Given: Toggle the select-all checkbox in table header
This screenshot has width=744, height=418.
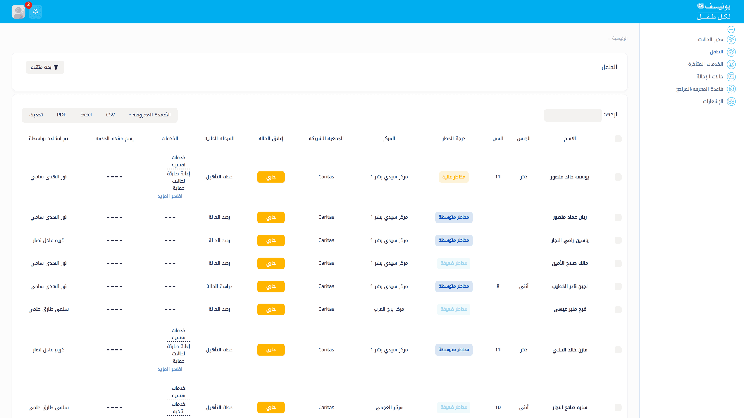Looking at the screenshot, I should click(x=618, y=139).
